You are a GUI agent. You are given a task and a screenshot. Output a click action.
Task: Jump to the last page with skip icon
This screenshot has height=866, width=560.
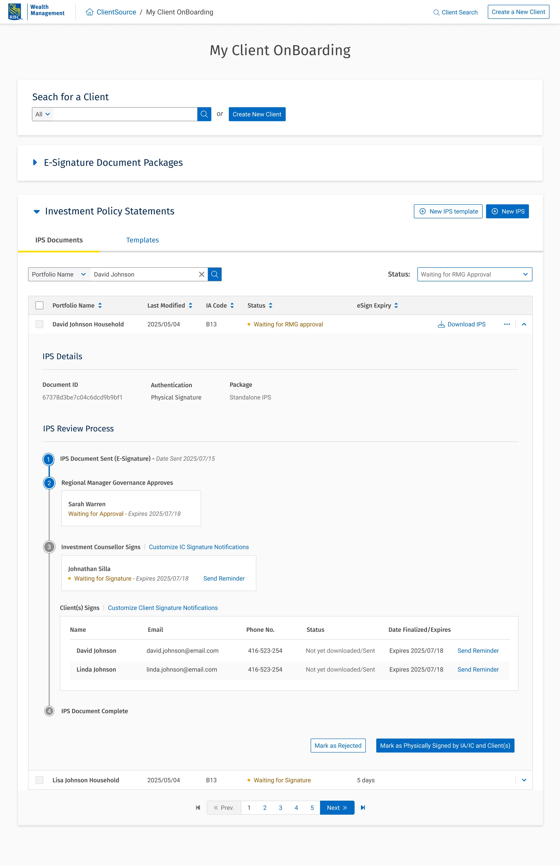pyautogui.click(x=363, y=807)
